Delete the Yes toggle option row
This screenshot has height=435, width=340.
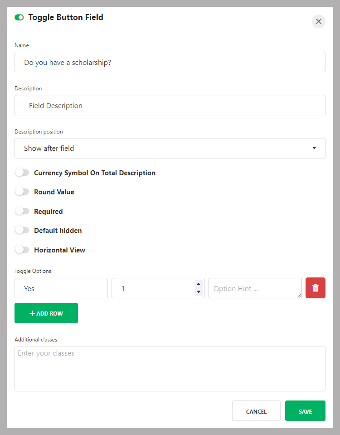tap(316, 288)
